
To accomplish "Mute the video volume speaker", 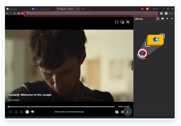I will [33, 112].
